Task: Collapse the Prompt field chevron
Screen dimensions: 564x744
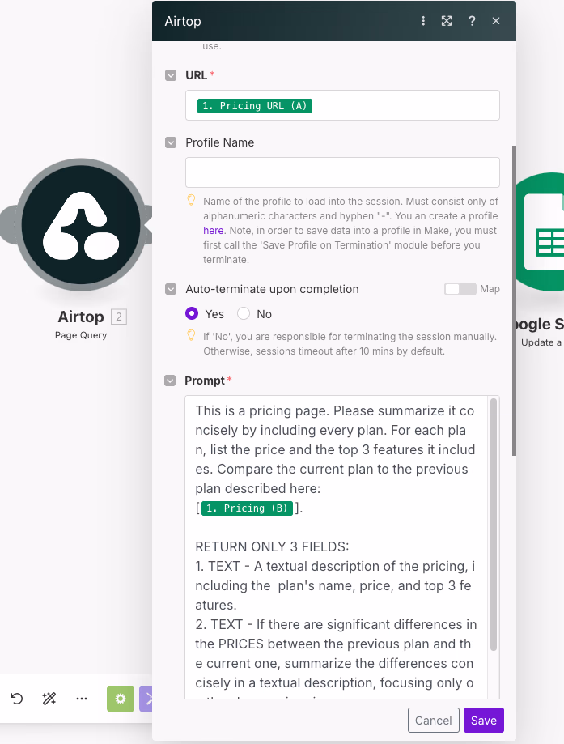Action: point(170,381)
